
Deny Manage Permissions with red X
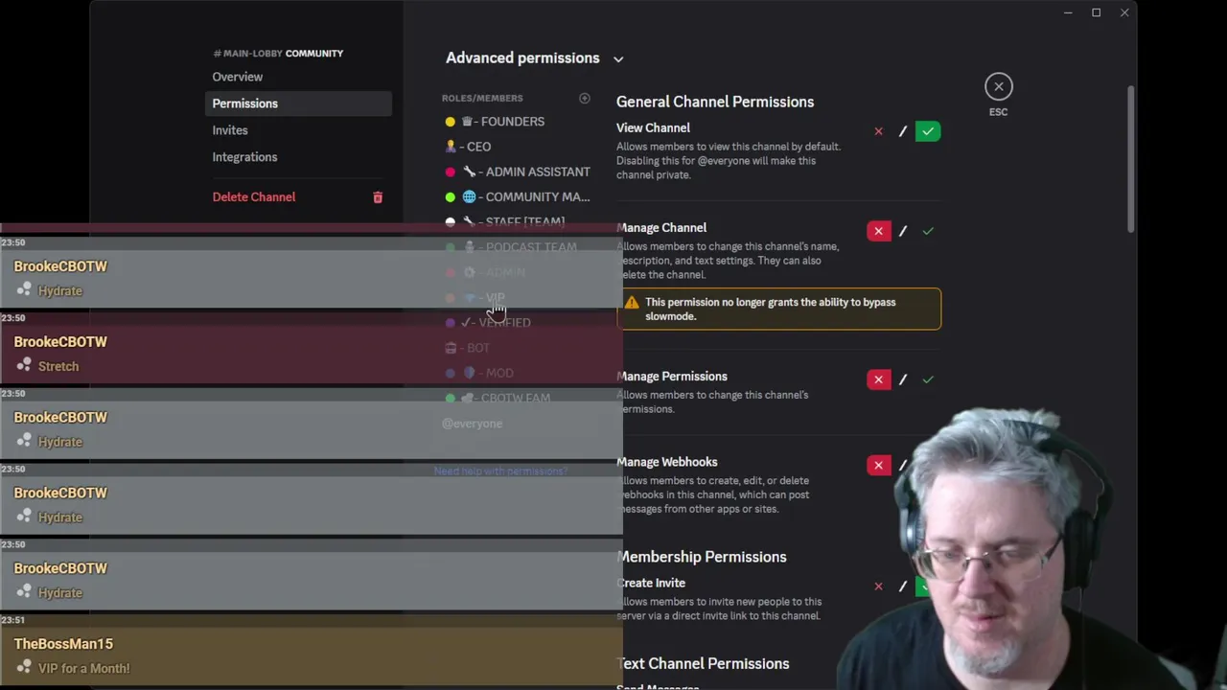coord(878,379)
